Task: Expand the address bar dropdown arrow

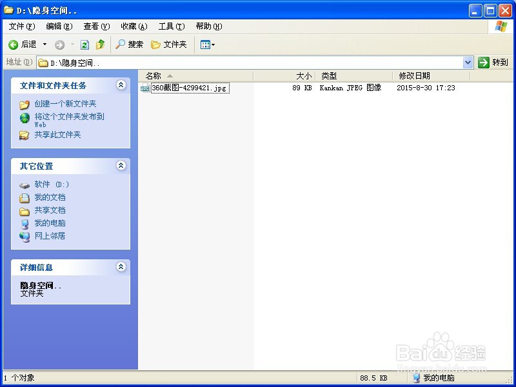Action: coord(468,63)
